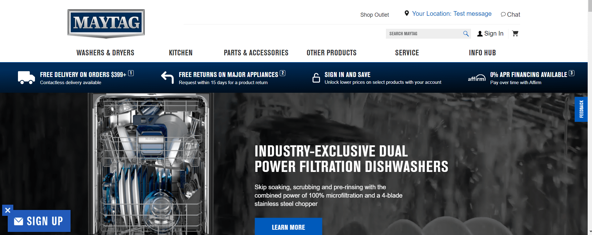Expand the Kitchen menu
The width and height of the screenshot is (592, 235).
pos(181,53)
